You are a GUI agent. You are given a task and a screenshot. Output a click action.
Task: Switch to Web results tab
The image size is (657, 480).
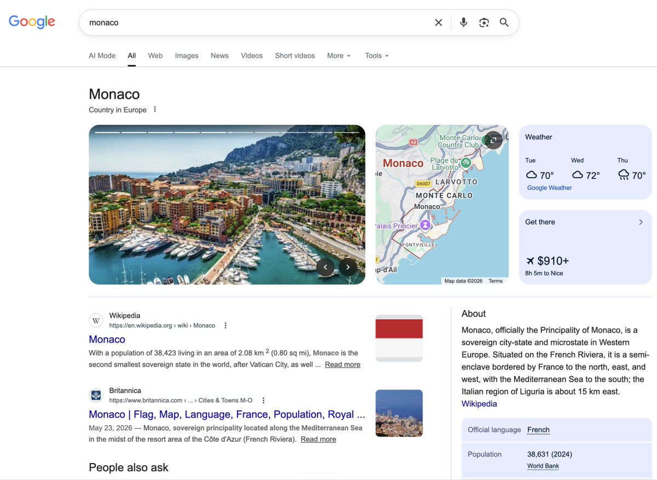(155, 56)
